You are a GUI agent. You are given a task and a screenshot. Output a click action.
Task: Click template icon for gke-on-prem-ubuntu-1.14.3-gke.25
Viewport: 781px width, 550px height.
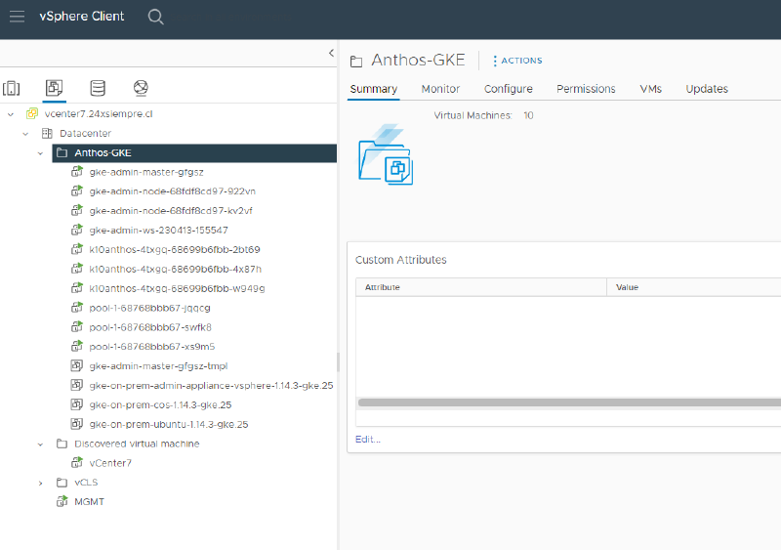tap(77, 424)
